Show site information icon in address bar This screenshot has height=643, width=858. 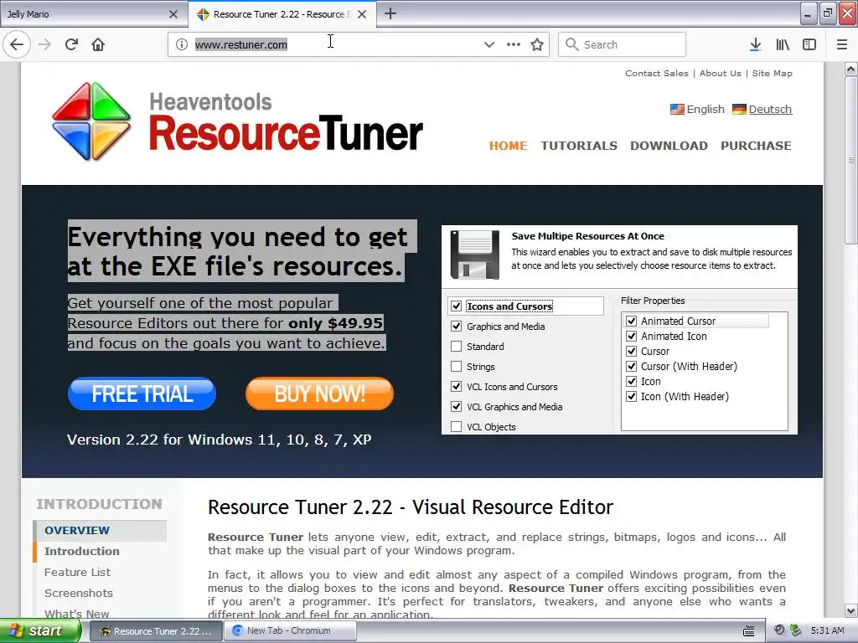tap(182, 44)
